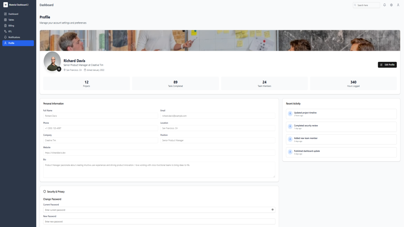
Task: Switch to RTL page in sidebar
Action: [x=18, y=32]
